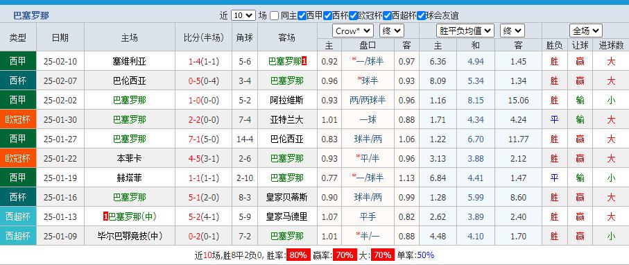Open the 胜平负均值 dropdown
The image size is (629, 265).
(465, 31)
